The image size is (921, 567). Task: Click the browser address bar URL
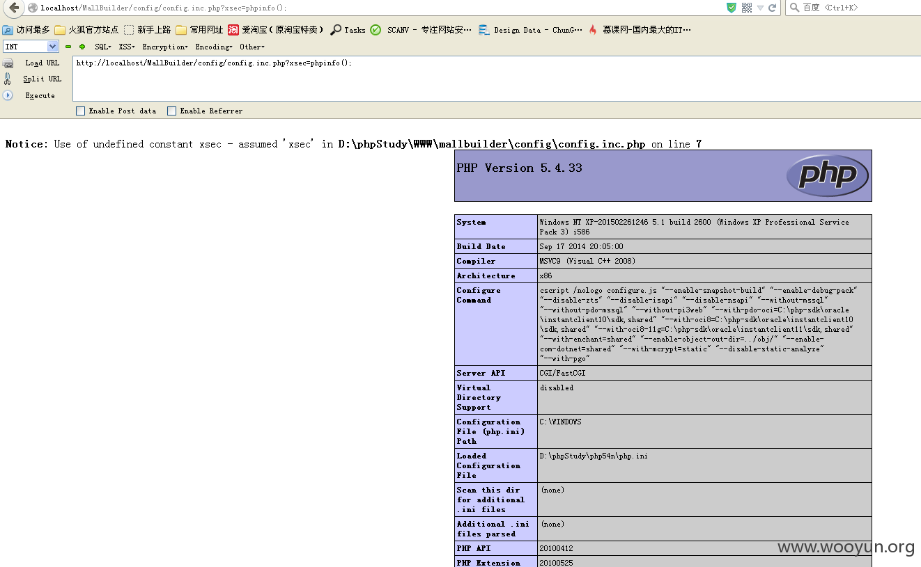pyautogui.click(x=164, y=8)
